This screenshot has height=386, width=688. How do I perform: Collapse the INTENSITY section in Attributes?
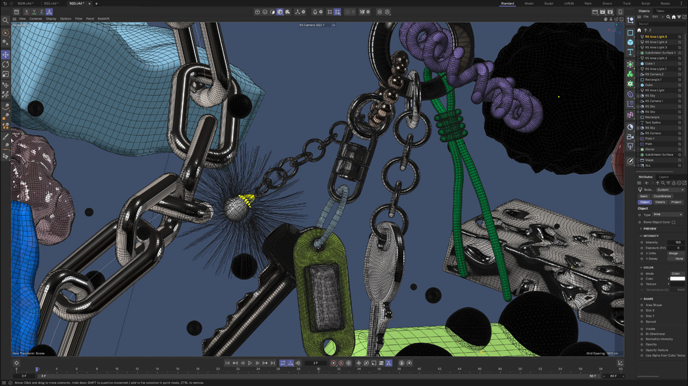(641, 235)
